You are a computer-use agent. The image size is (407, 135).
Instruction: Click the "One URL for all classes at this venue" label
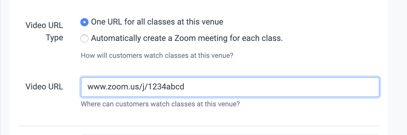point(157,22)
